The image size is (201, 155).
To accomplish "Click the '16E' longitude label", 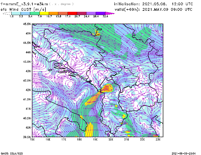I will point(48,139).
